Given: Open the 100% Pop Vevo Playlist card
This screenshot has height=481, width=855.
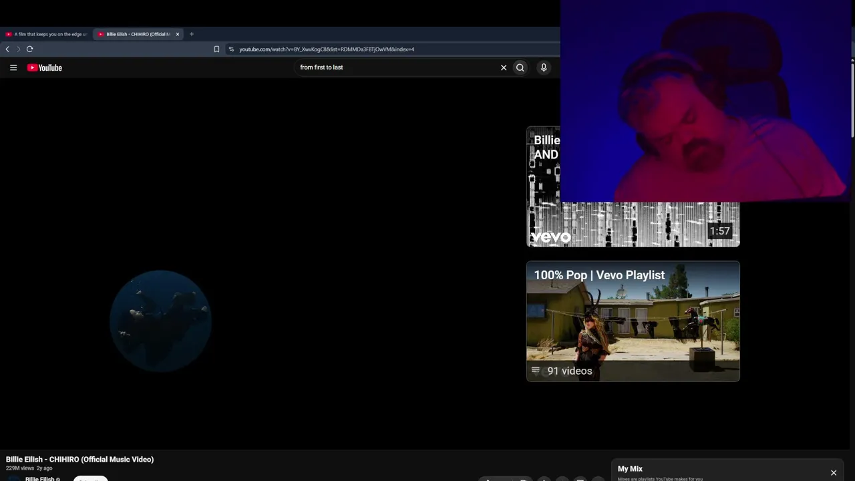Looking at the screenshot, I should (633, 321).
